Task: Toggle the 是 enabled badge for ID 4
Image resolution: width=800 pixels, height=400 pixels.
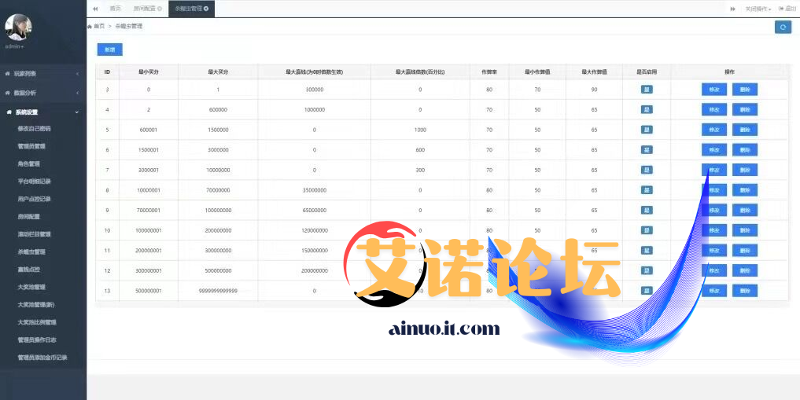Action: point(647,109)
